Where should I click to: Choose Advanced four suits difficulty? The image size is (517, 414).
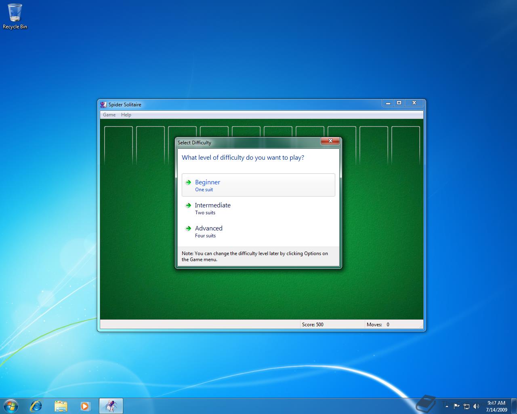tap(258, 231)
